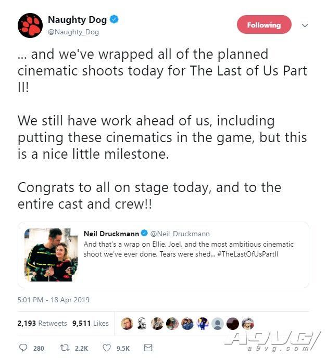327x358 pixels.
Task: Click the direct message envelope icon
Action: (148, 348)
